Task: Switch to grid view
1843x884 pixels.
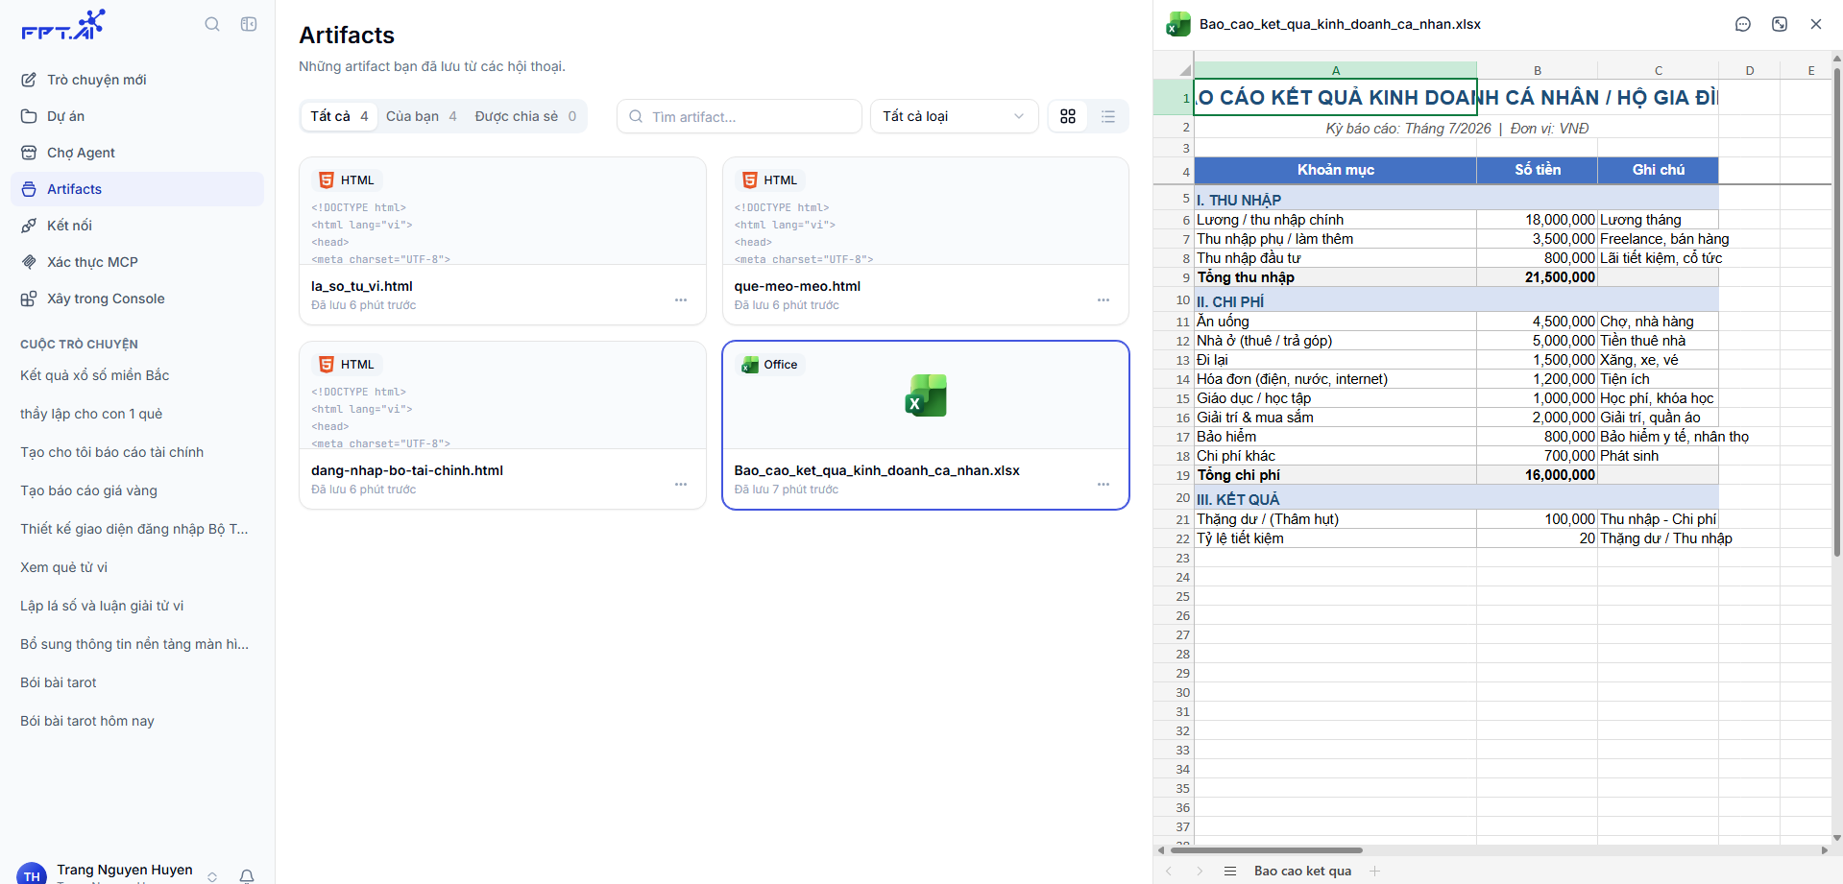Action: (x=1068, y=116)
